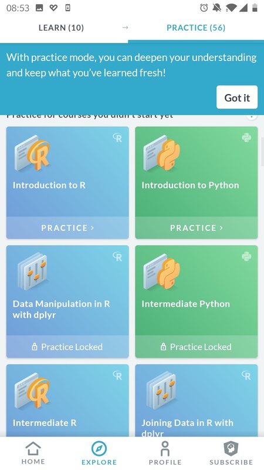
Task: Tap the dplyr sliders icon on Data Manipulation card
Action: point(32,271)
